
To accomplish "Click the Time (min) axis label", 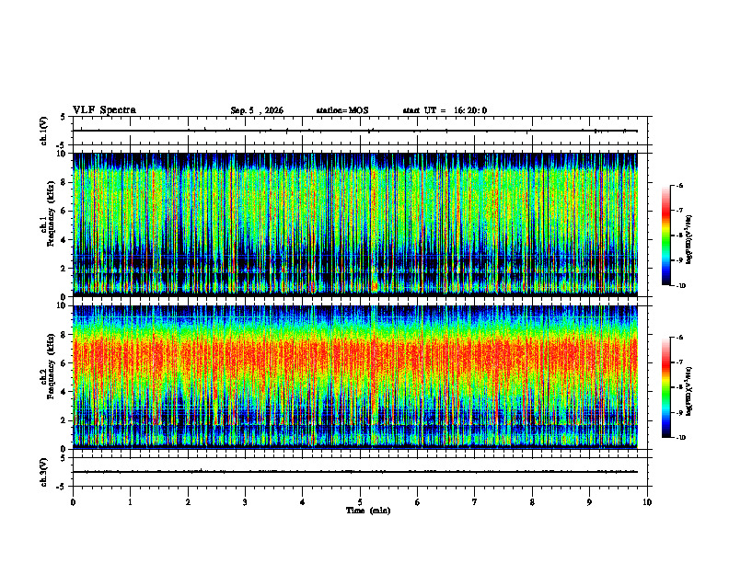I will [368, 511].
